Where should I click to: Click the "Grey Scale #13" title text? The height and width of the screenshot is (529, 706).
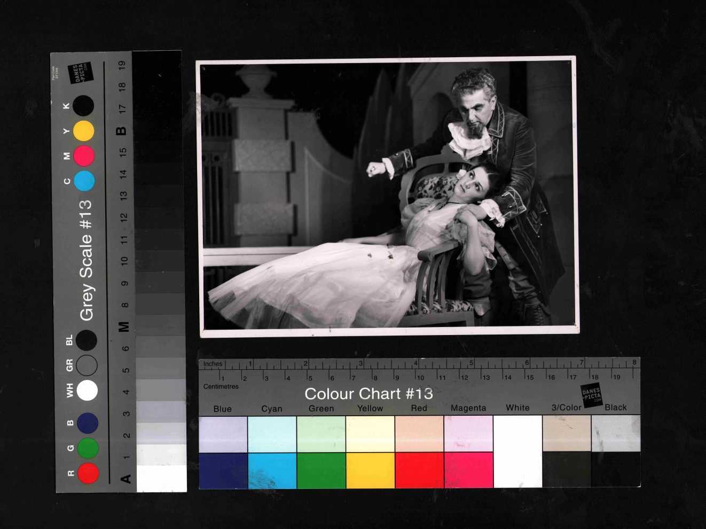tap(86, 260)
